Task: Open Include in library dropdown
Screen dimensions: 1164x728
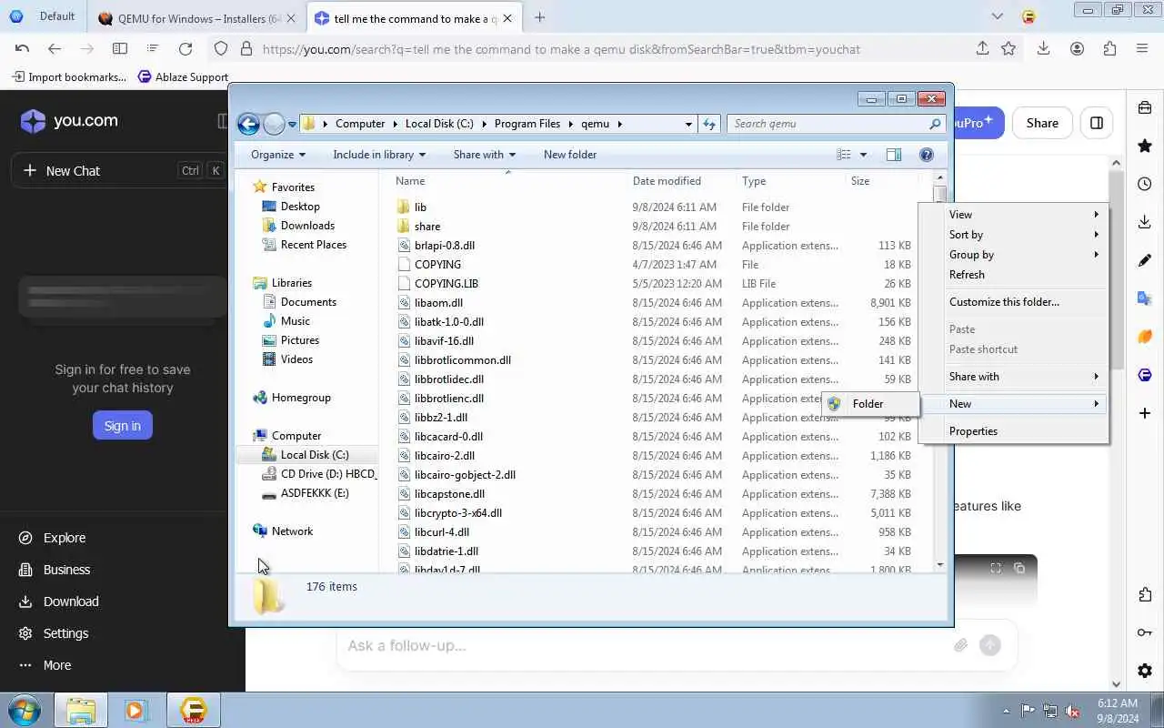Action: point(378,155)
